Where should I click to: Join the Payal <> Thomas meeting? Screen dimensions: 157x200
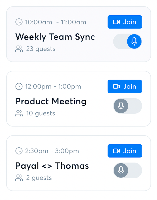click(x=125, y=151)
